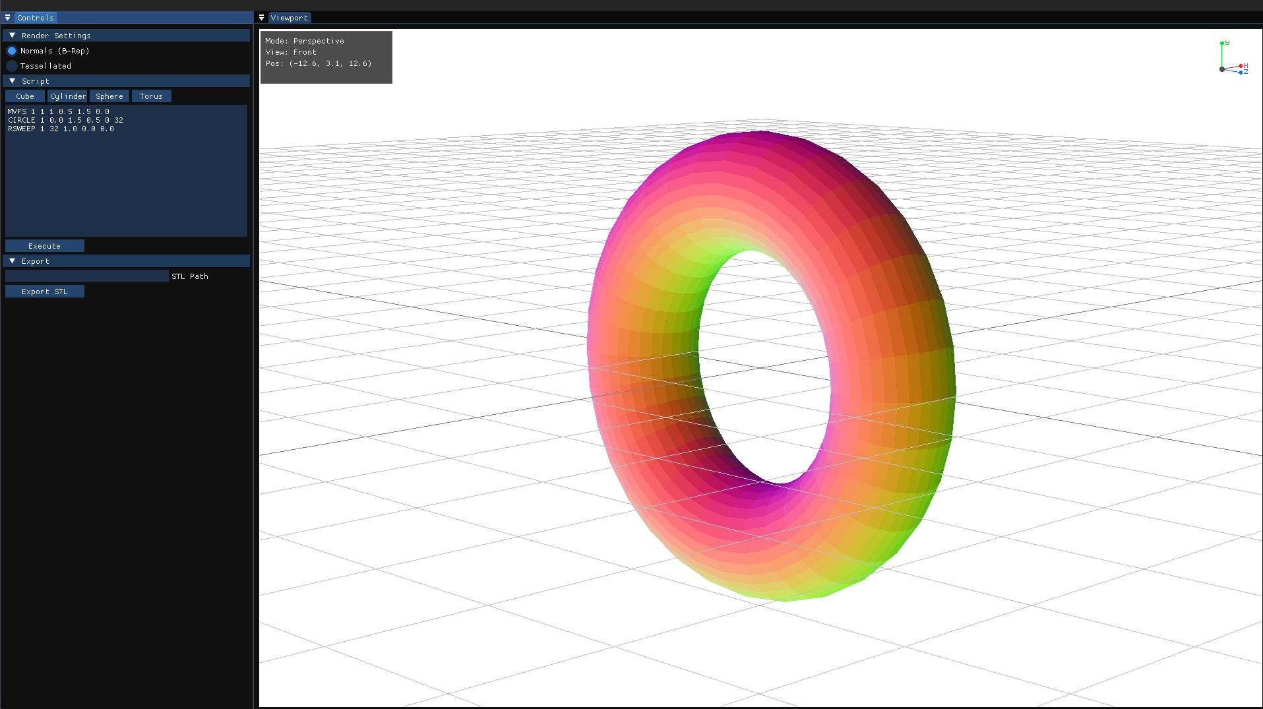Image resolution: width=1263 pixels, height=709 pixels.
Task: Open the Controls panel triangle menu
Action: point(7,18)
